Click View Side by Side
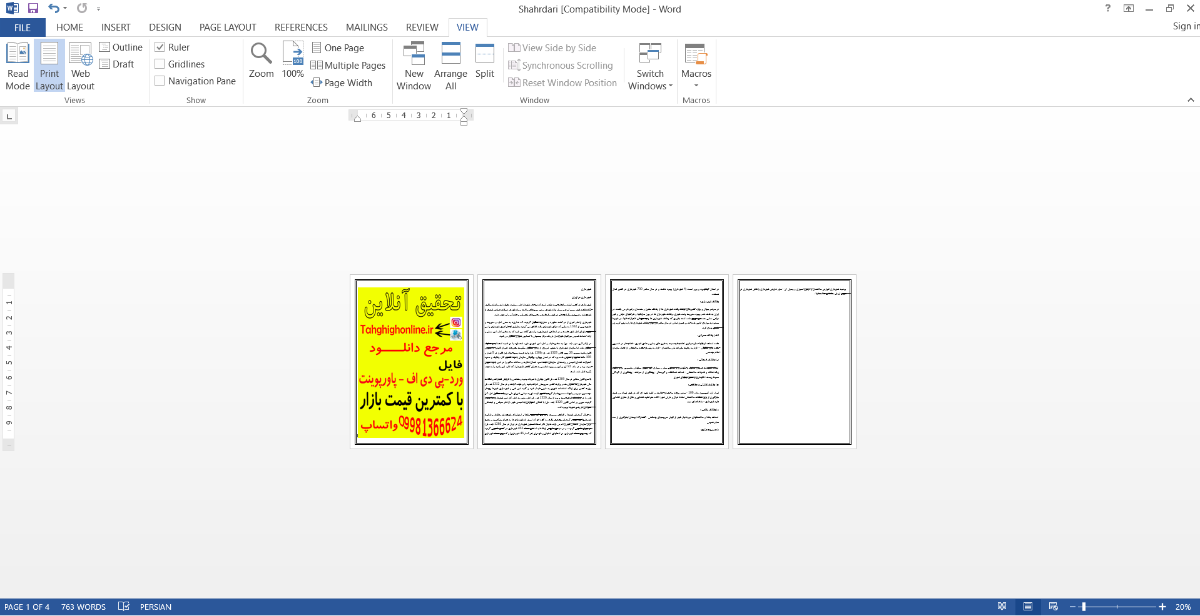The width and height of the screenshot is (1200, 616). pyautogui.click(x=552, y=48)
